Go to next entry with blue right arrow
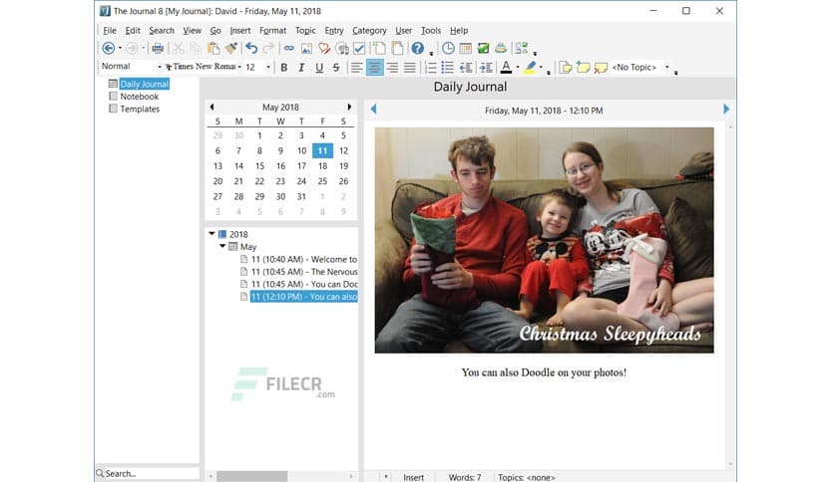The image size is (834, 482). click(726, 110)
